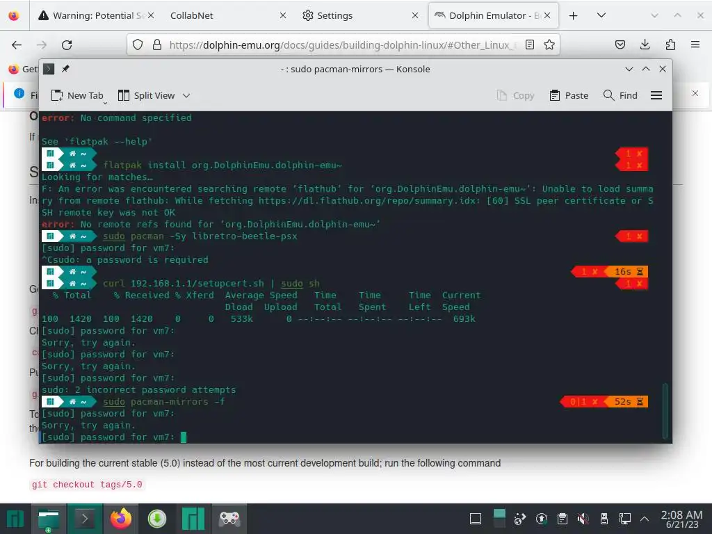Open Firefox downloads panel
This screenshot has width=712, height=534.
pos(645,44)
